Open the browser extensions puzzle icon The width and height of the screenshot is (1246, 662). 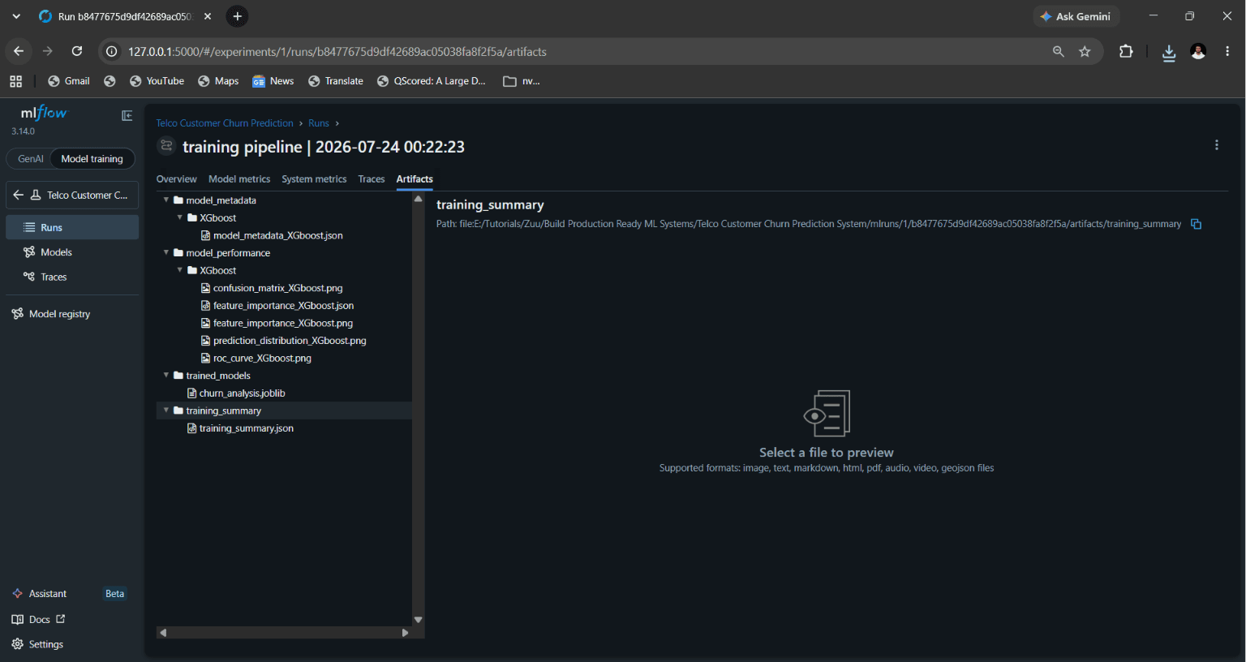coord(1126,51)
